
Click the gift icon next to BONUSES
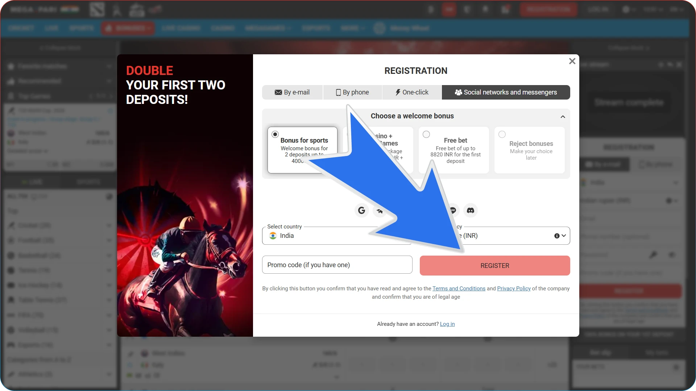tap(109, 28)
